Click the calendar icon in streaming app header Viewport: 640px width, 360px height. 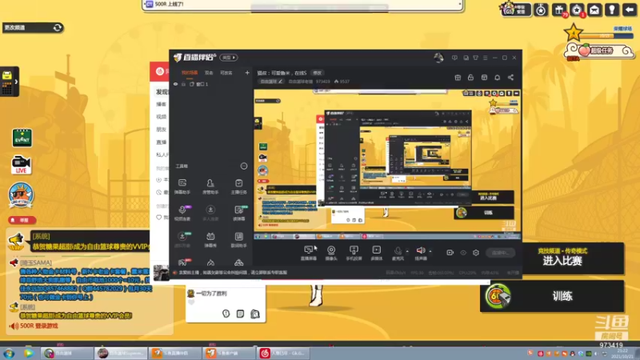click(458, 77)
